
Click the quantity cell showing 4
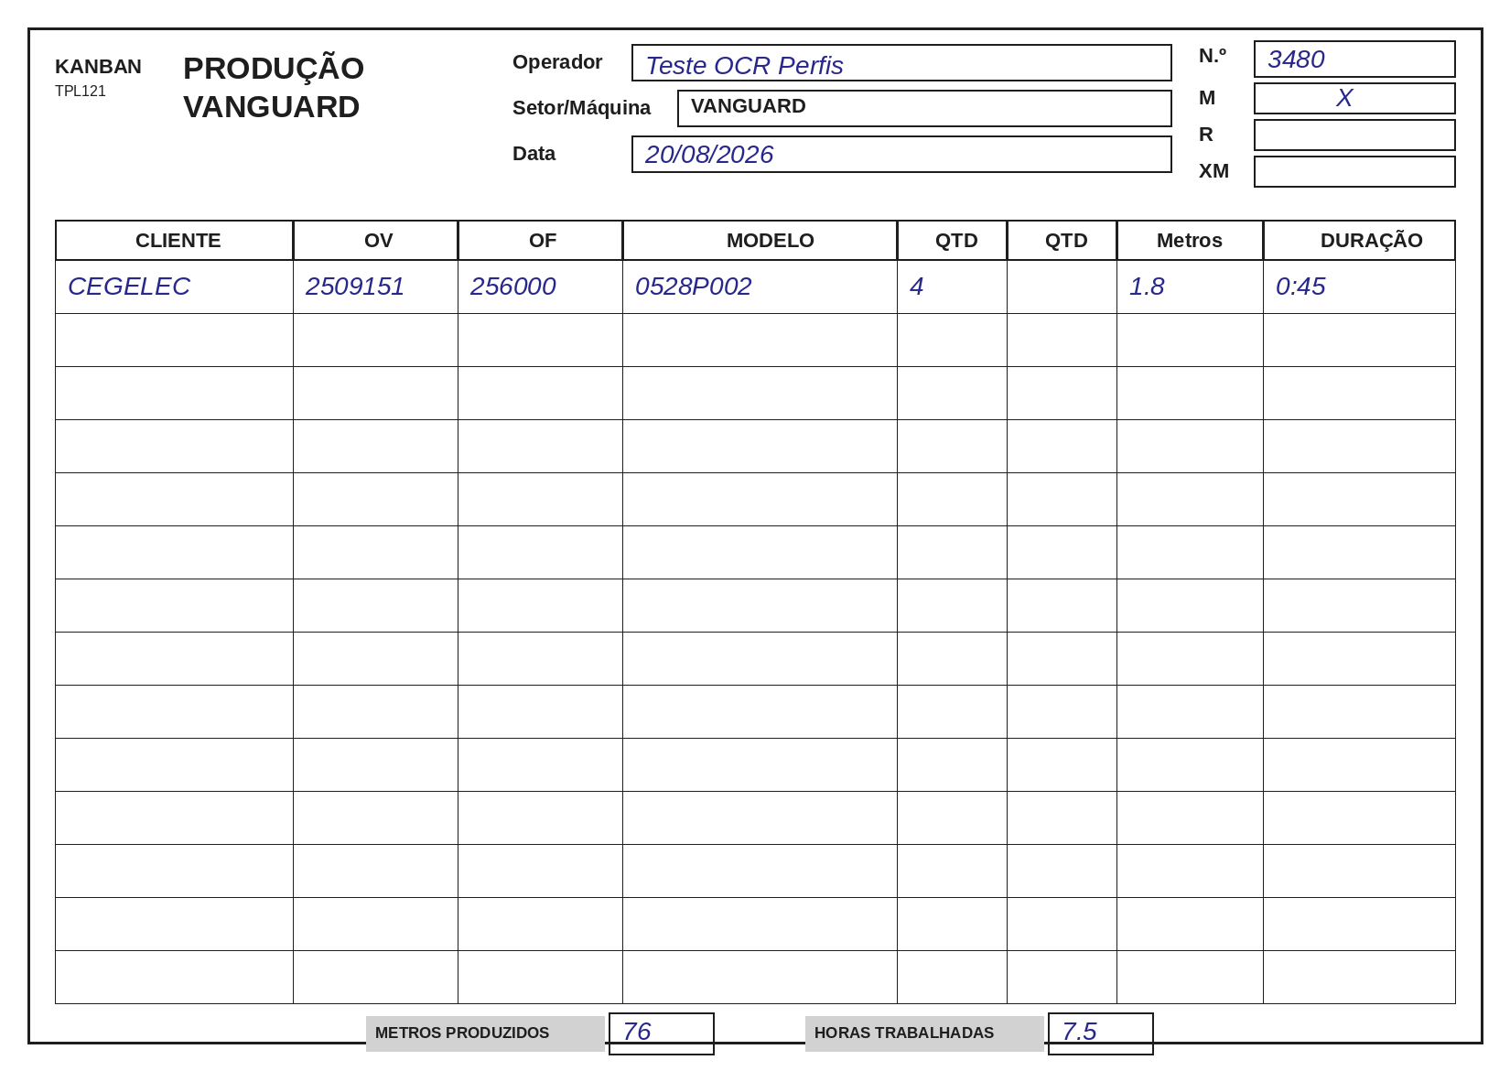pyautogui.click(x=953, y=287)
